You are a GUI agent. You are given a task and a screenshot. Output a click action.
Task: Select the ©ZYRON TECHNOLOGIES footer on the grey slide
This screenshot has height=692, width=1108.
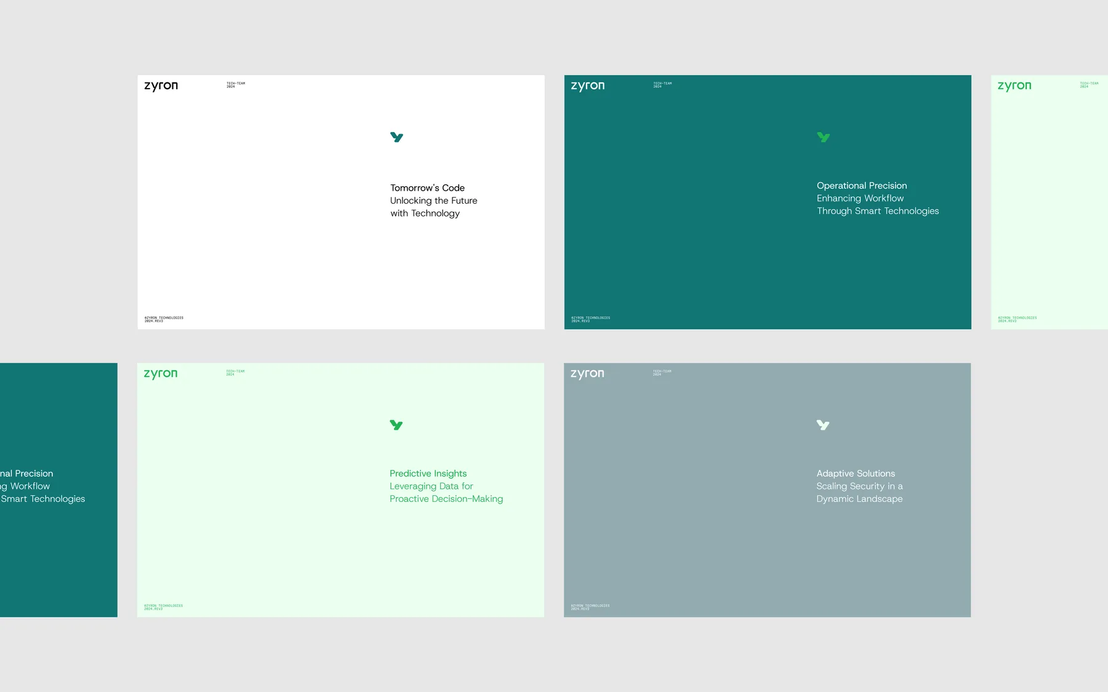pyautogui.click(x=590, y=607)
